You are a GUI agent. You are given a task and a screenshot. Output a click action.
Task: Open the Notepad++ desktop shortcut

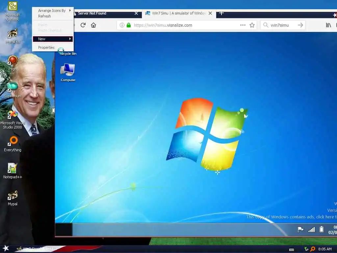(13, 171)
